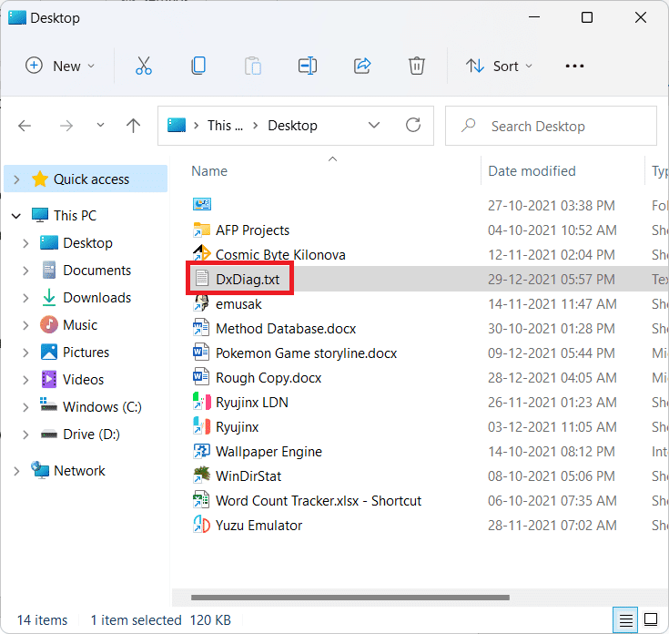This screenshot has height=634, width=669.
Task: Click the AFP Projects folder icon
Action: (x=202, y=230)
